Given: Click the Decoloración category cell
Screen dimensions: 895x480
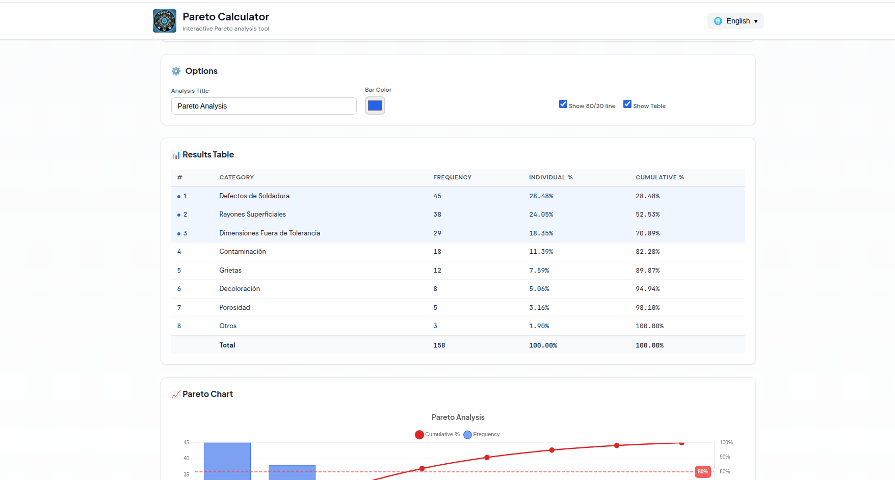Looking at the screenshot, I should [240, 289].
